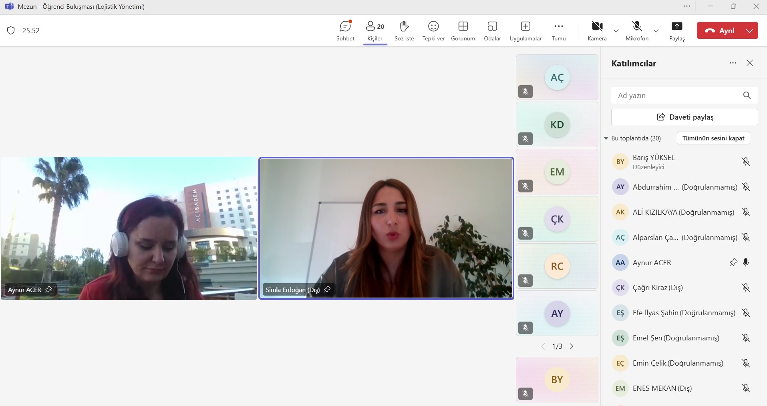Select the EM participant tile
The image size is (767, 406).
[557, 172]
